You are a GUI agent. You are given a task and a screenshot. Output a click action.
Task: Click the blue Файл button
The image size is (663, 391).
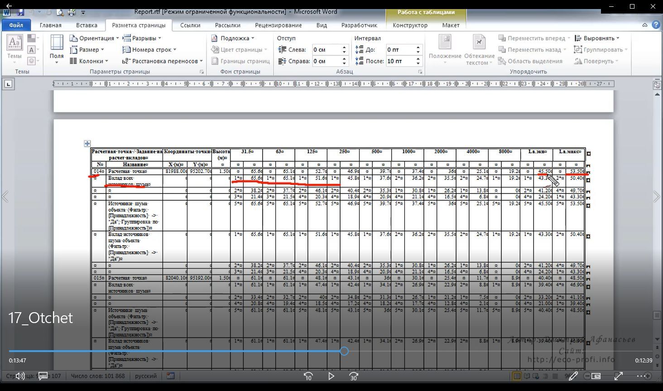tap(16, 25)
